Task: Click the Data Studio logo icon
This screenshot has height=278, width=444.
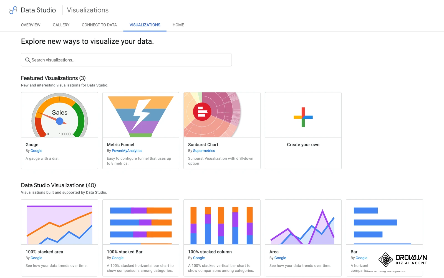Action: [13, 10]
